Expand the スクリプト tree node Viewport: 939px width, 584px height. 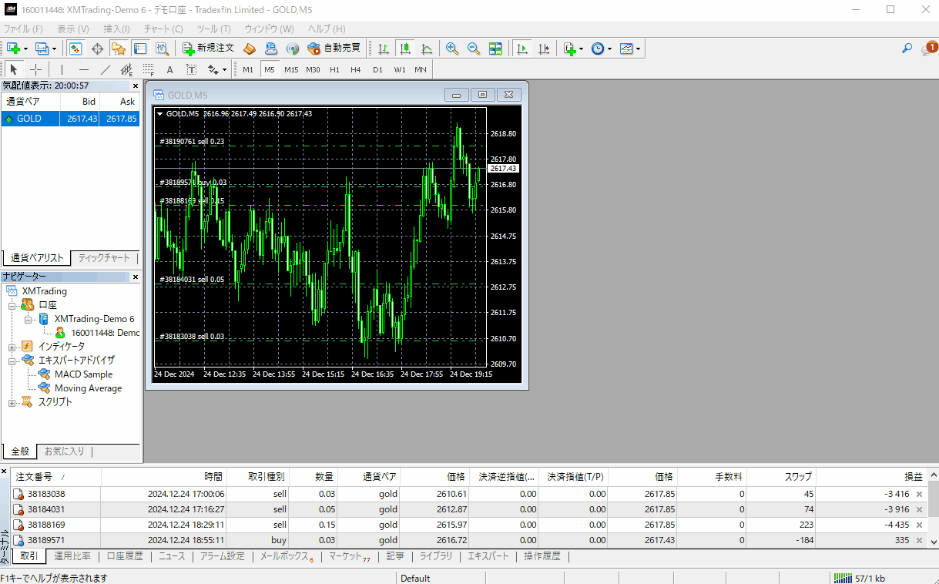tap(12, 402)
